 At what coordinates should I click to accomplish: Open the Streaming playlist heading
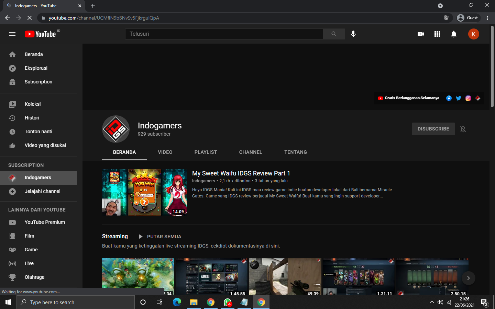click(115, 236)
